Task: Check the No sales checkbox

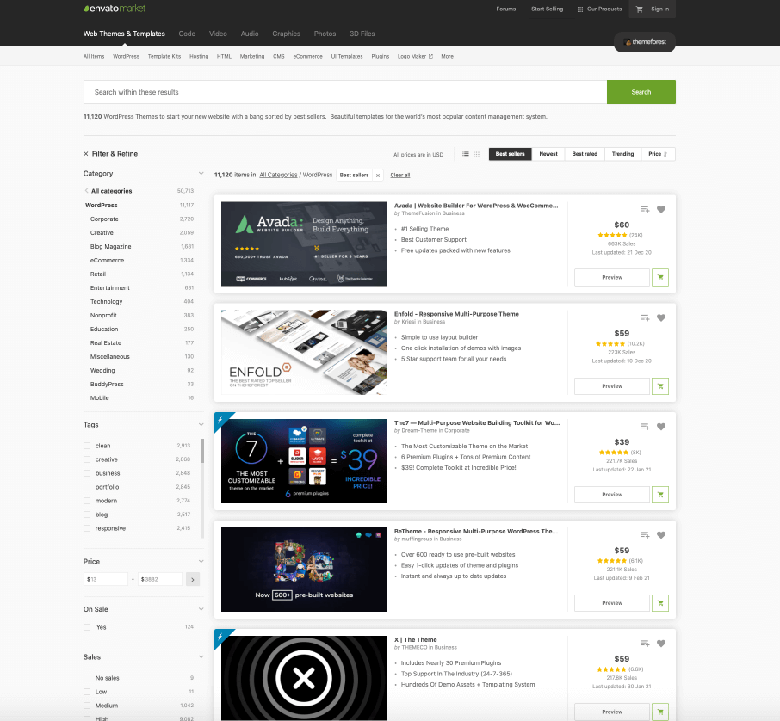Action: [87, 678]
